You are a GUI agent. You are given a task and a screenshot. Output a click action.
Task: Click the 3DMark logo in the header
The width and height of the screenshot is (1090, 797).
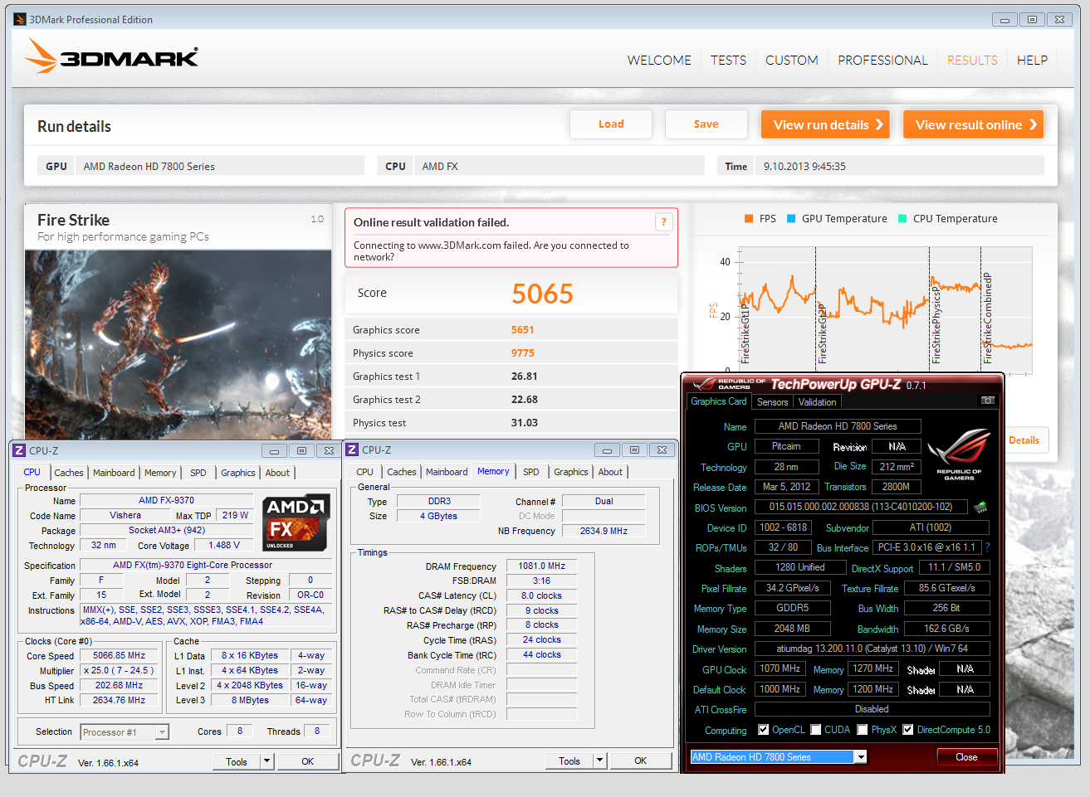click(111, 56)
